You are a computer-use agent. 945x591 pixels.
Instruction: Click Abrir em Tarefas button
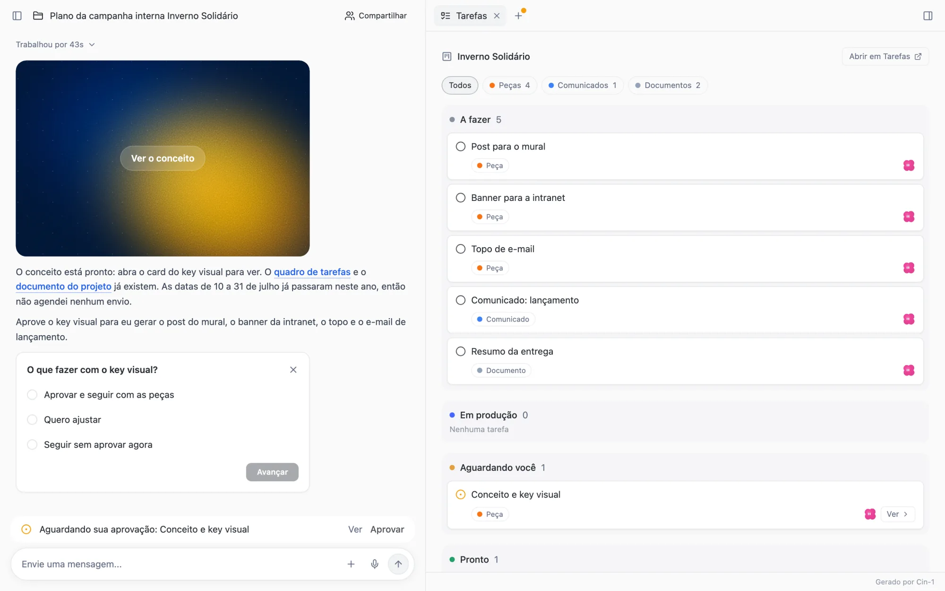pyautogui.click(x=885, y=56)
